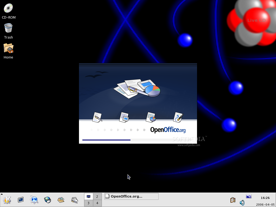Click the Impress presentation icon on the splash
Viewport: 276px width, 207px height.
(x=124, y=117)
